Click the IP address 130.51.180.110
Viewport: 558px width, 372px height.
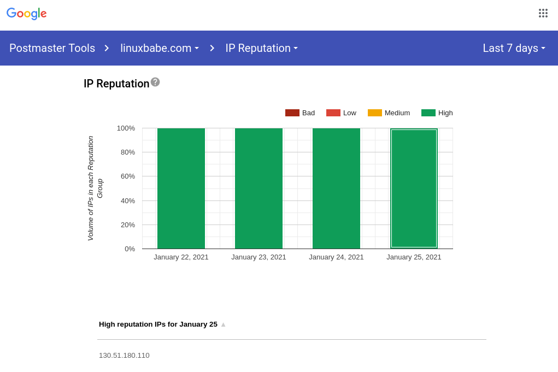(124, 356)
